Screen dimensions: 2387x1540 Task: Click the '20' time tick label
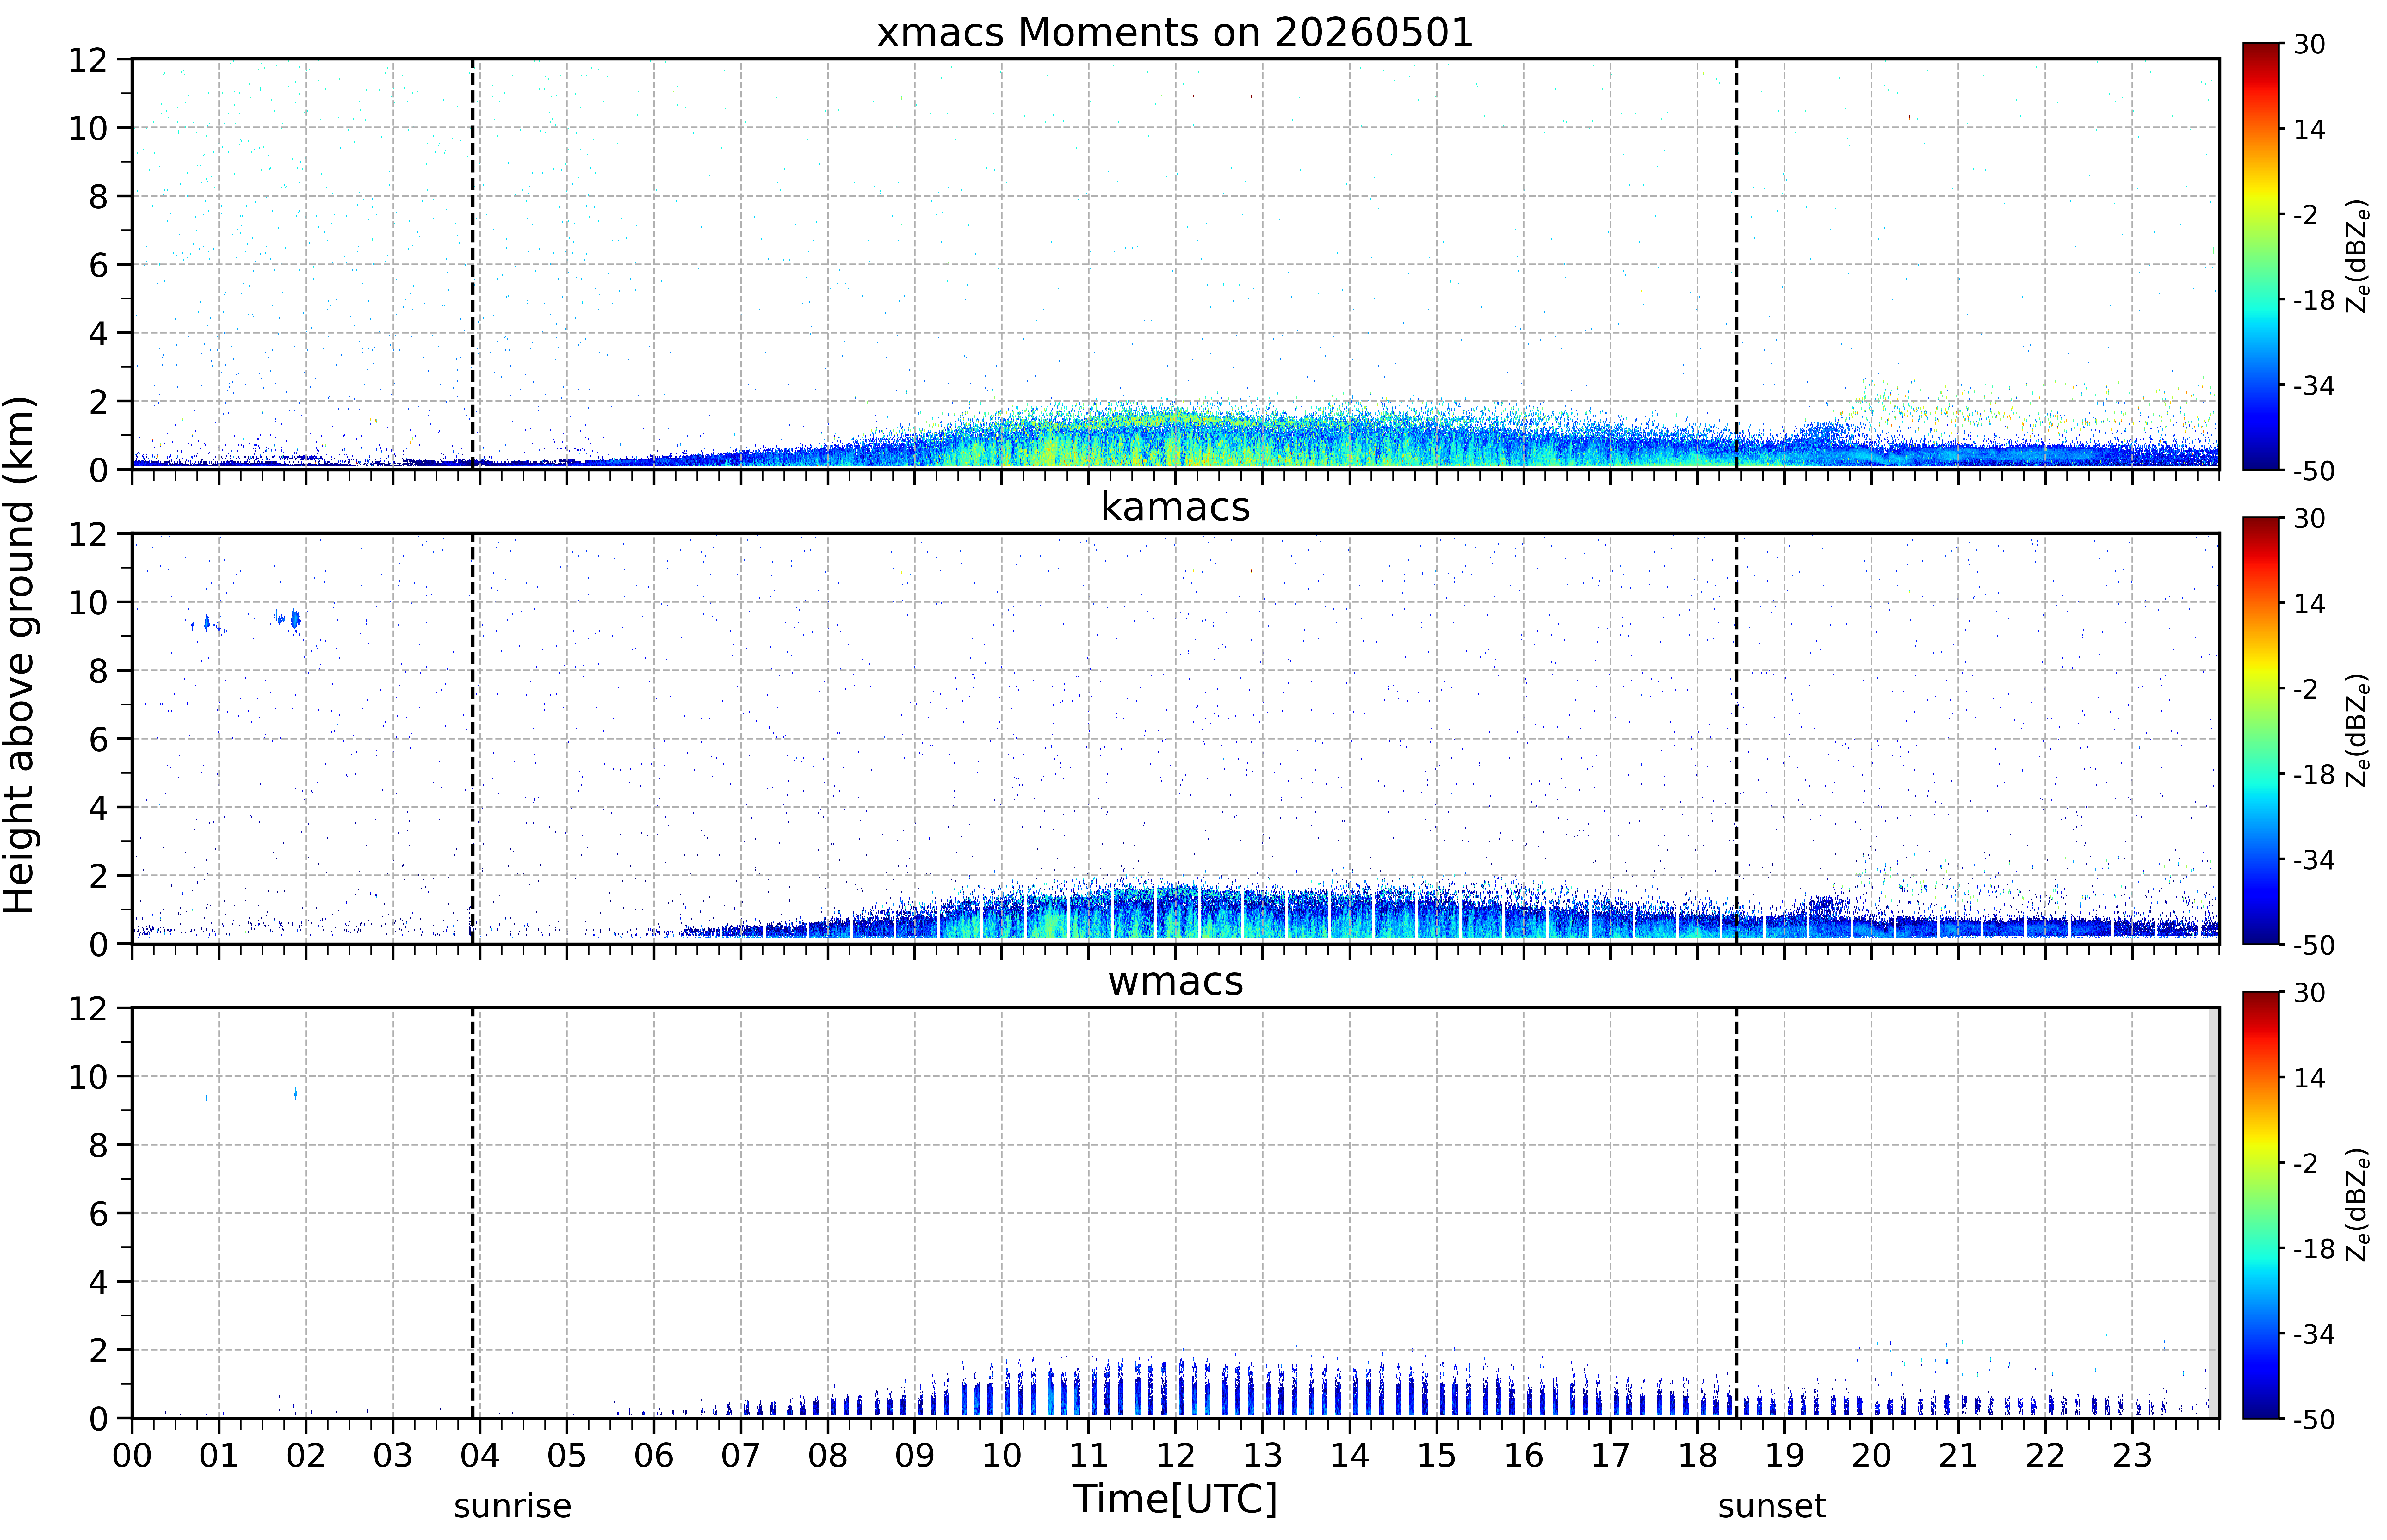(x=1872, y=1456)
